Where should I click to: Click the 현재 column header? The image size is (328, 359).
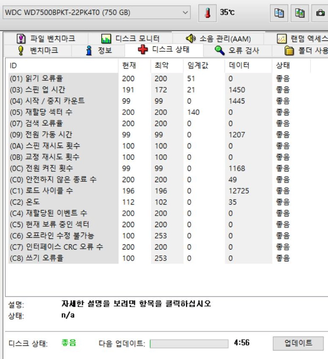click(135, 66)
